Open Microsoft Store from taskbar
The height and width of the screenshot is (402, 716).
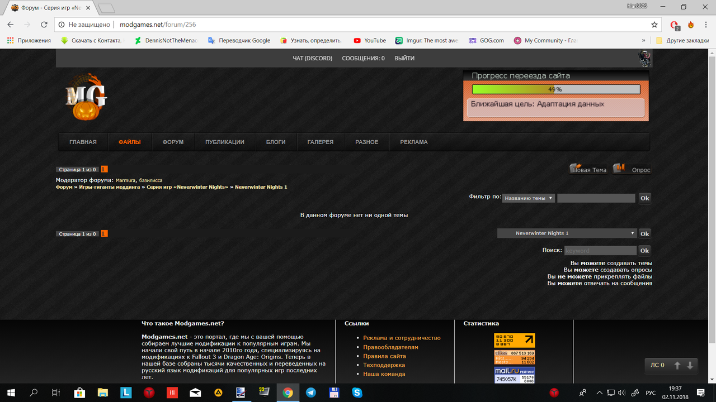79,393
